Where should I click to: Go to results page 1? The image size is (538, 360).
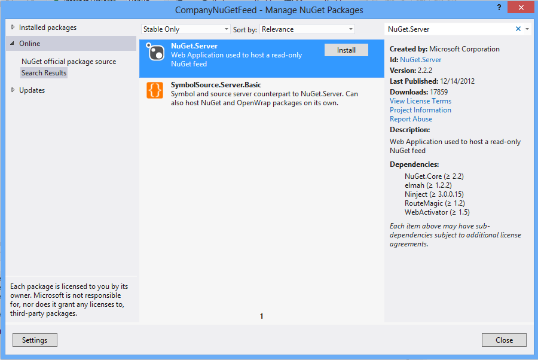(x=261, y=316)
